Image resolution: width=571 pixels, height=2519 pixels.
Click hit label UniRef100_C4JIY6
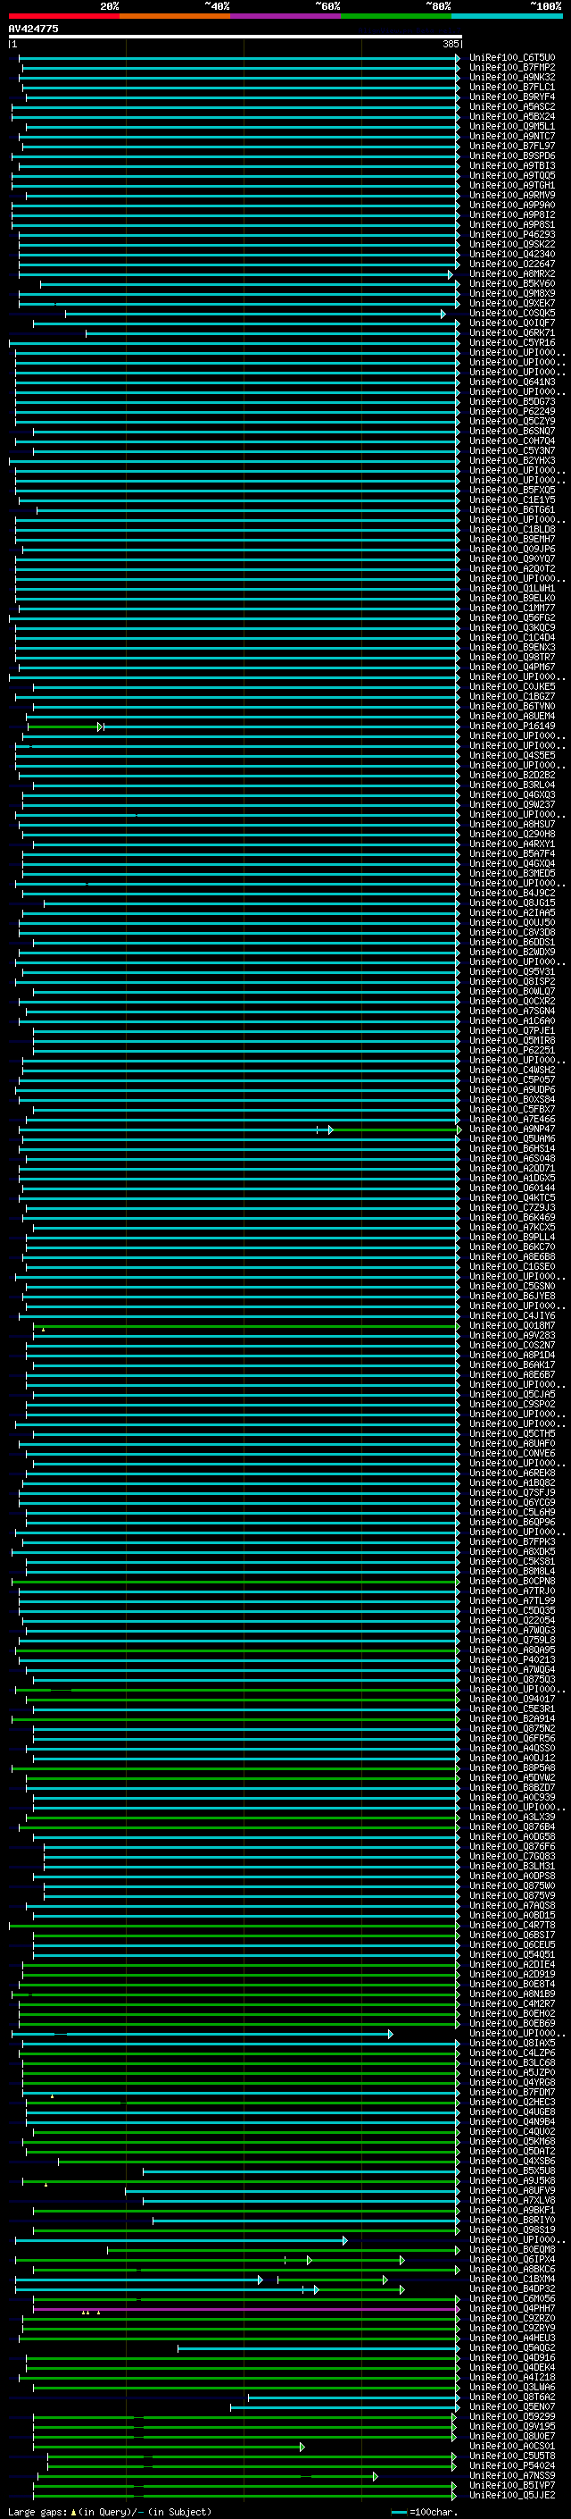(x=512, y=1316)
